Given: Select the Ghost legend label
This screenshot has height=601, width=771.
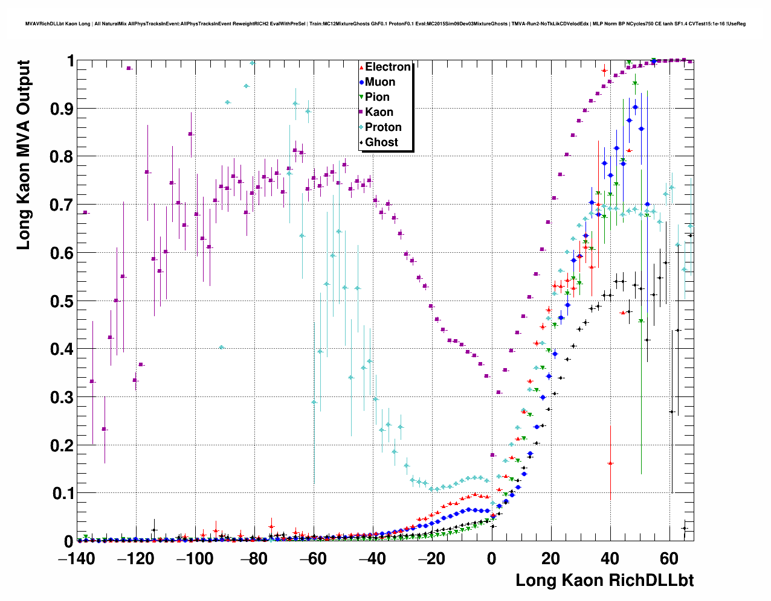Looking at the screenshot, I should (x=381, y=142).
